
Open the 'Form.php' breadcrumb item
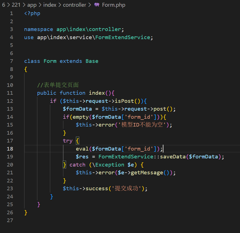click(114, 5)
